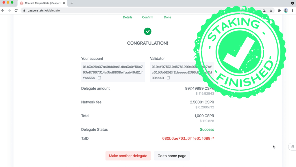The image size is (296, 167).
Task: Close the Contact CasperStats tab
Action: [64, 3]
